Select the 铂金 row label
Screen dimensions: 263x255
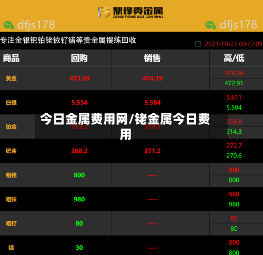click(11, 126)
